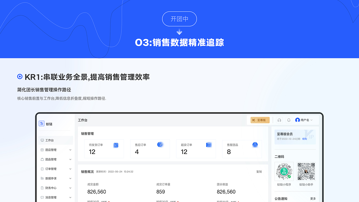
Task: Click the 蚁链小助手 caption
Action: pos(306,185)
